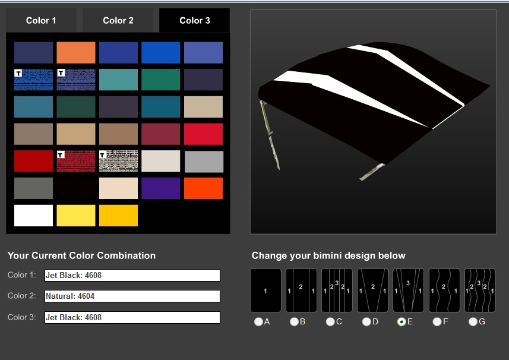
Task: Click the Color 2 Natural text field
Action: click(x=132, y=296)
